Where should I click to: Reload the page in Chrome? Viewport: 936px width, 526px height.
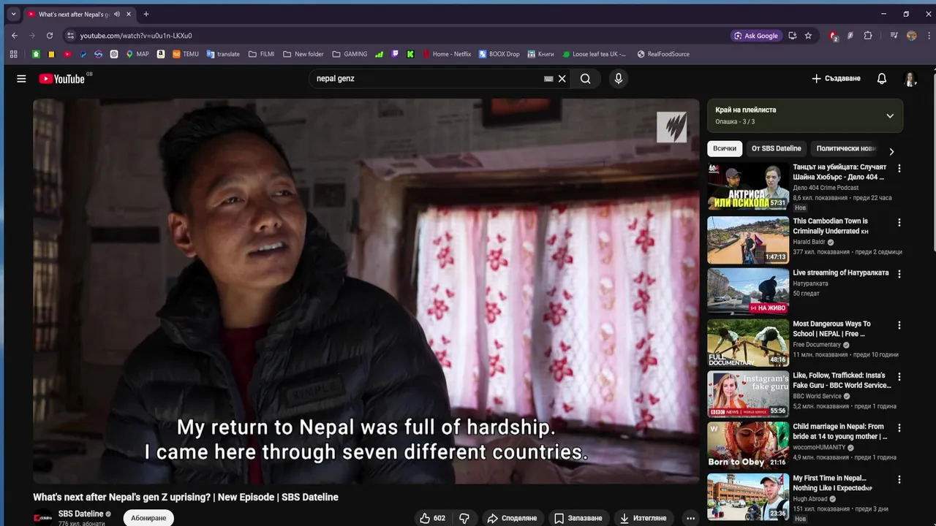coord(50,35)
